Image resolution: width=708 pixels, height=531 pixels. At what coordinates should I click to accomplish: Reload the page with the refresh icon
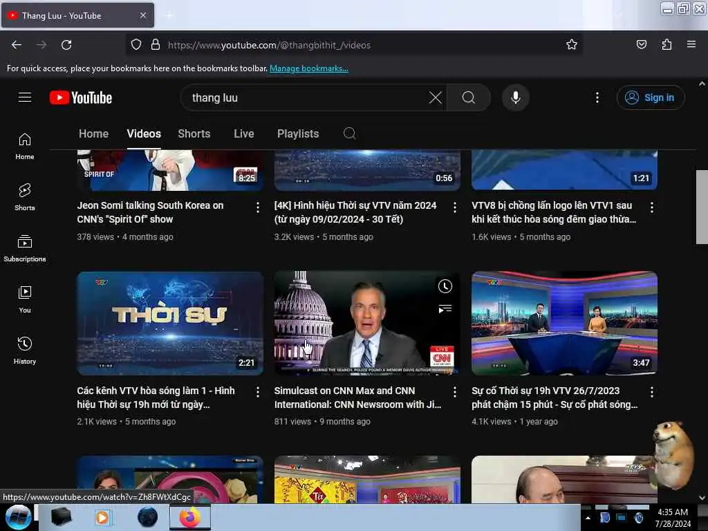click(66, 45)
